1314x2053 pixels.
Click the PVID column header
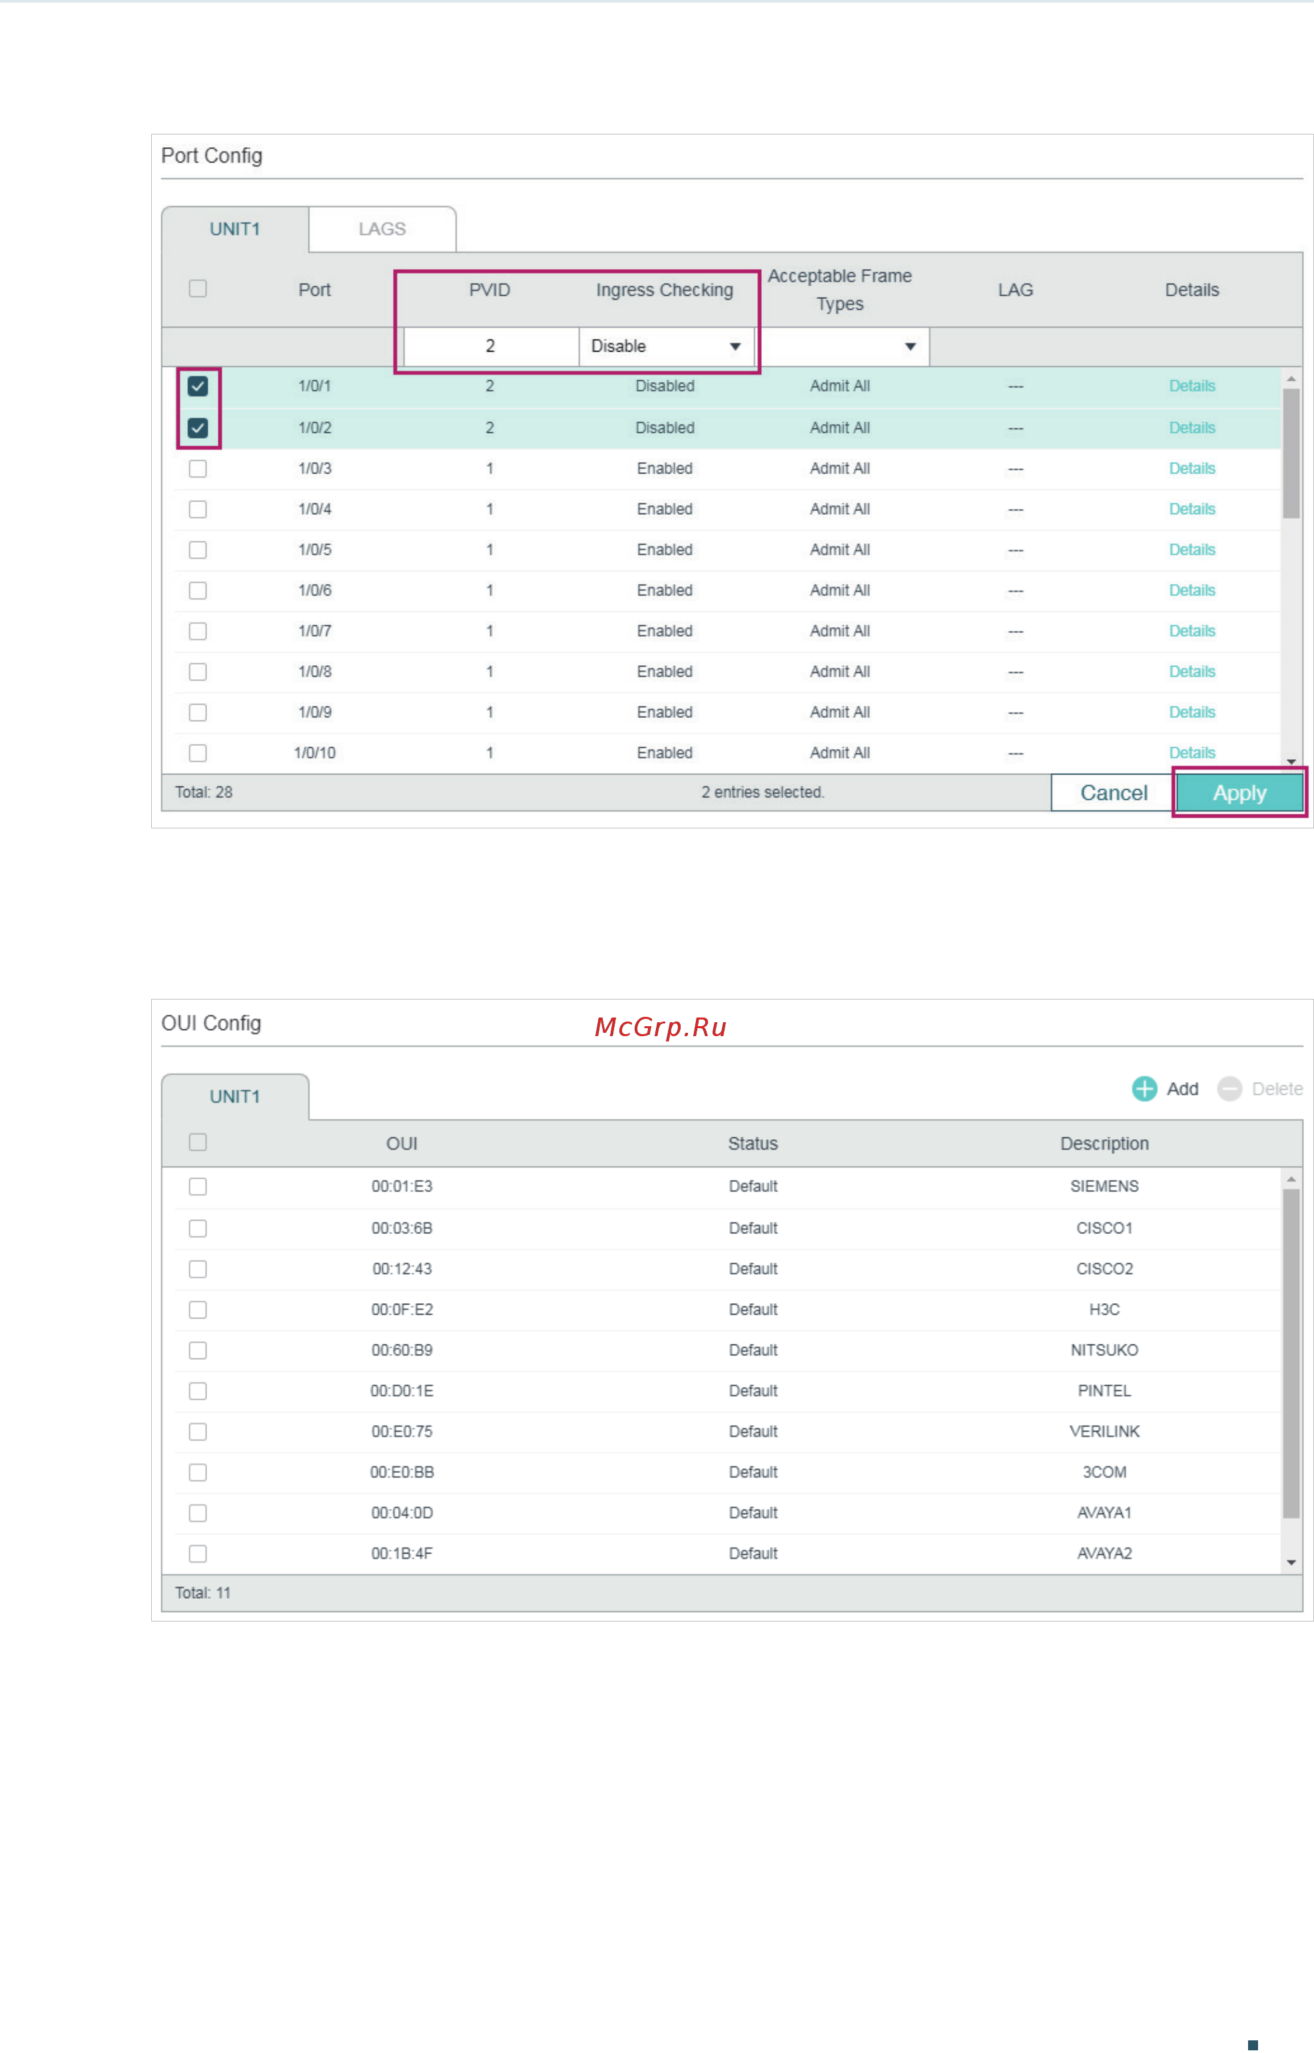point(490,290)
